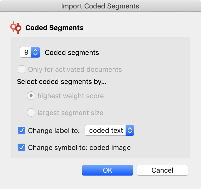
Task: Click the 'Coded segments' label text
Action: point(72,53)
